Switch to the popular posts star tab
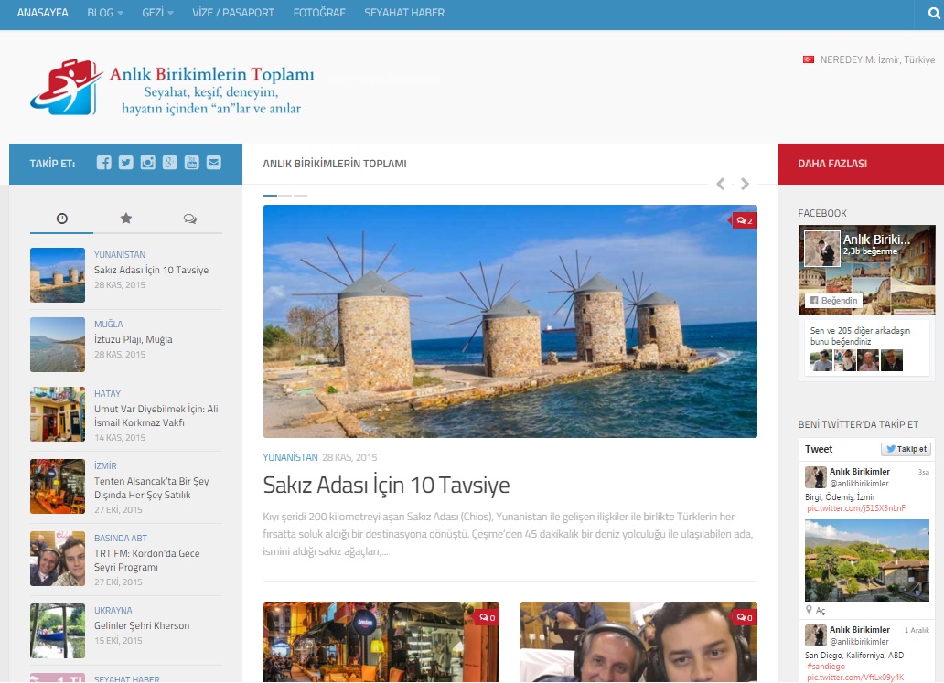Screen dimensions: 944x683 [x=125, y=219]
